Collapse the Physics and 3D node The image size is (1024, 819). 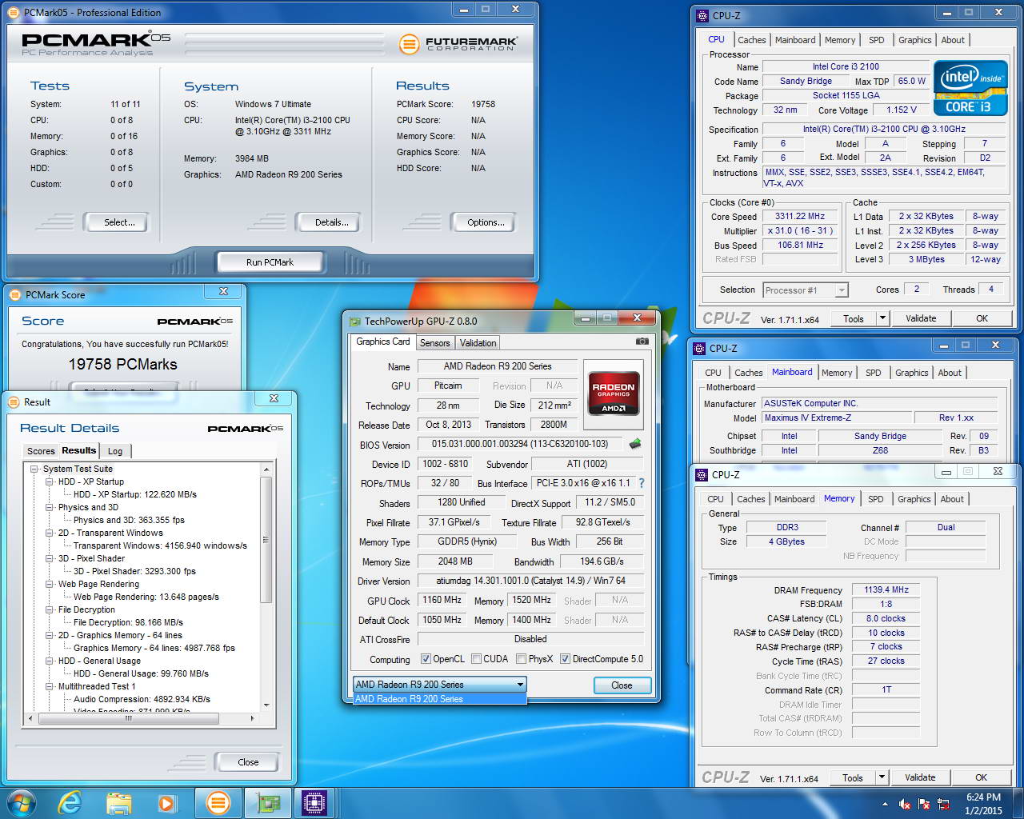(x=50, y=507)
